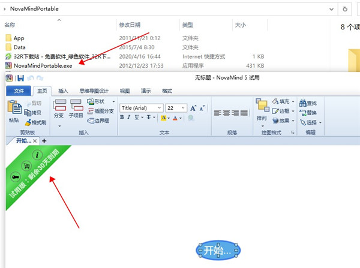The image size is (360, 268).
Task: Close the 开始... document tab
Action: 35,141
